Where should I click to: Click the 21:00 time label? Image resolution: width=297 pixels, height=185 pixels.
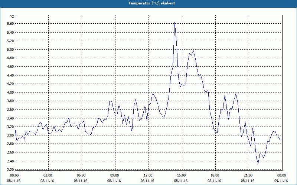pos(248,175)
